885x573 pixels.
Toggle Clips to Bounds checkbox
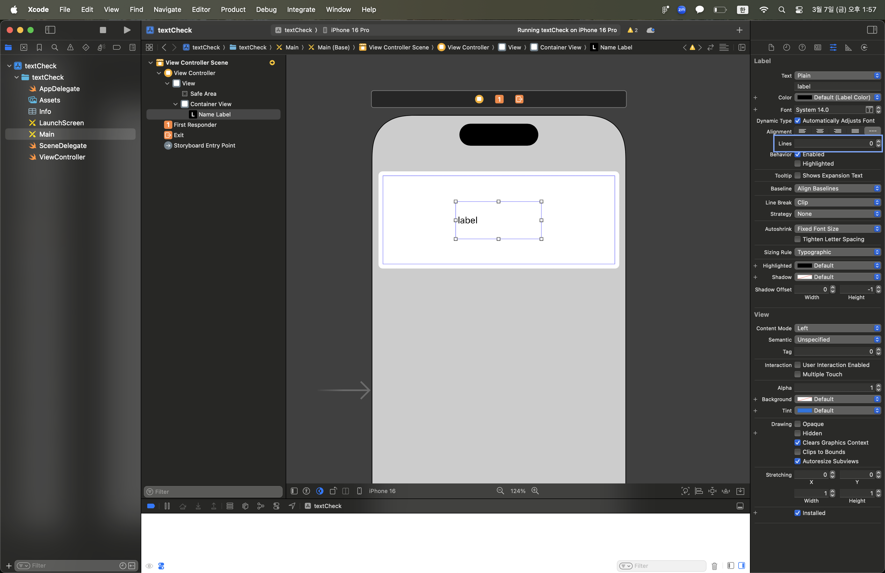click(x=797, y=452)
